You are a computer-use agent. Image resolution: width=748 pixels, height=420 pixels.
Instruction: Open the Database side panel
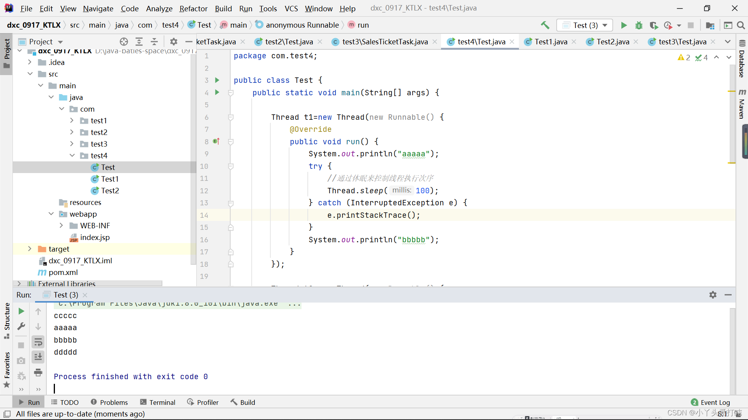[x=742, y=59]
